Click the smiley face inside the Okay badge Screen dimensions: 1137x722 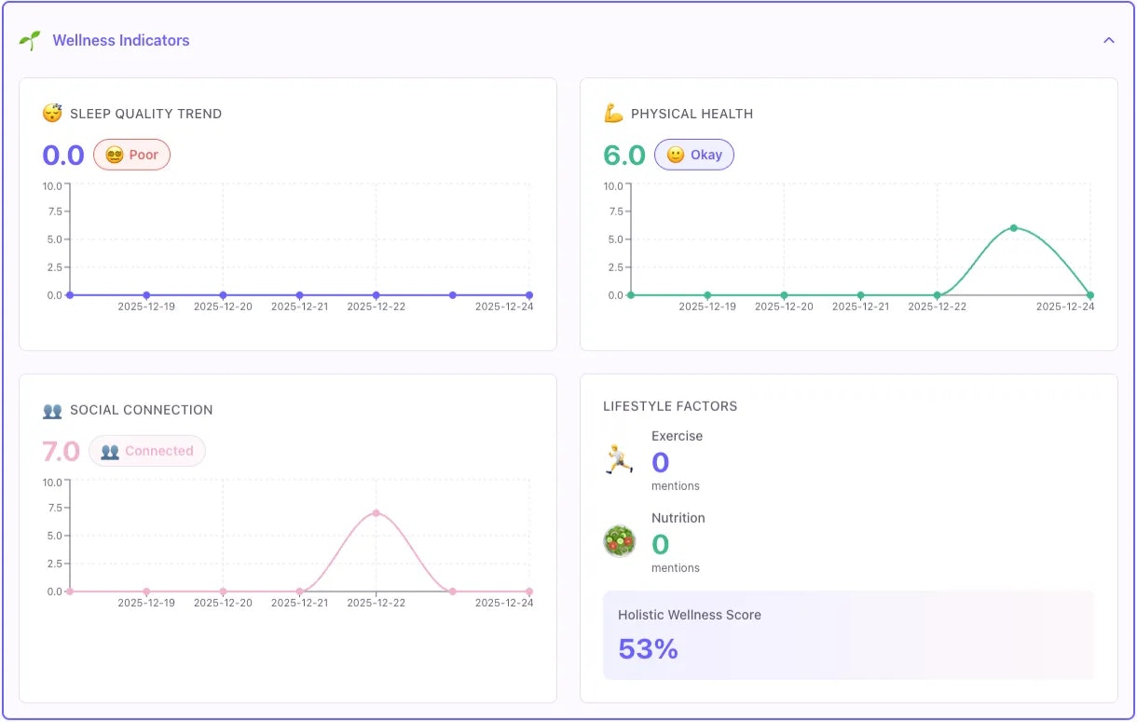[x=675, y=155]
